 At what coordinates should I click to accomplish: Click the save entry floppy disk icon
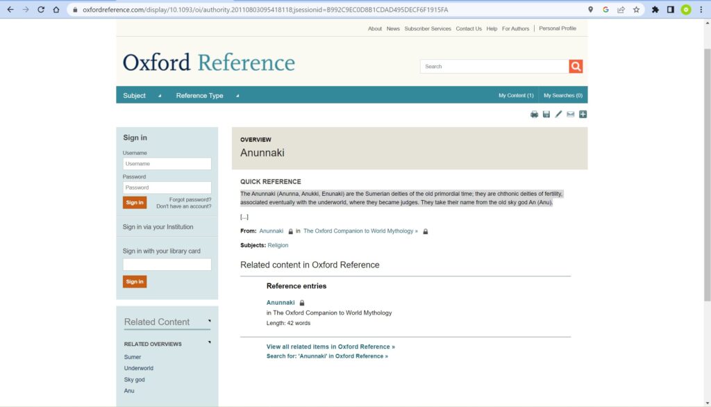click(x=546, y=115)
